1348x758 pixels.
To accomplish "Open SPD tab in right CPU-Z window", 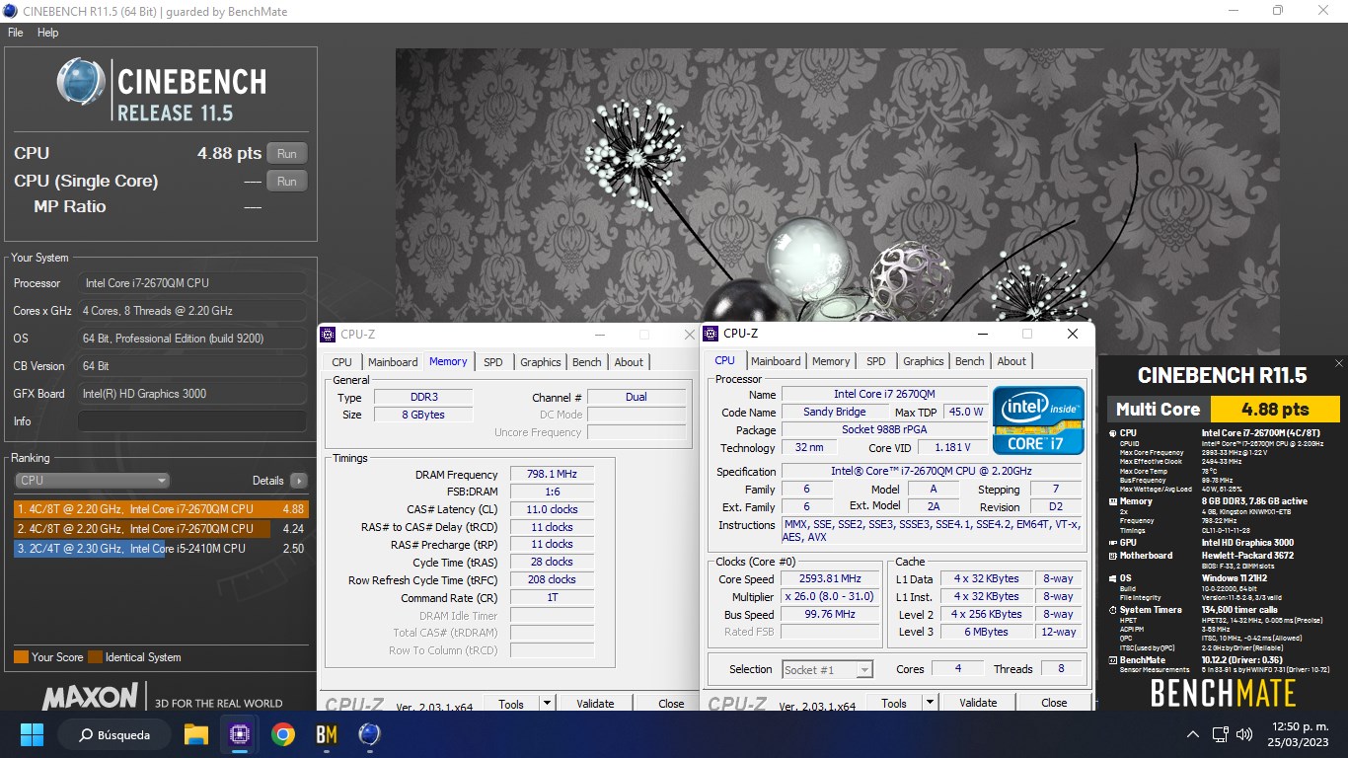I will point(875,361).
